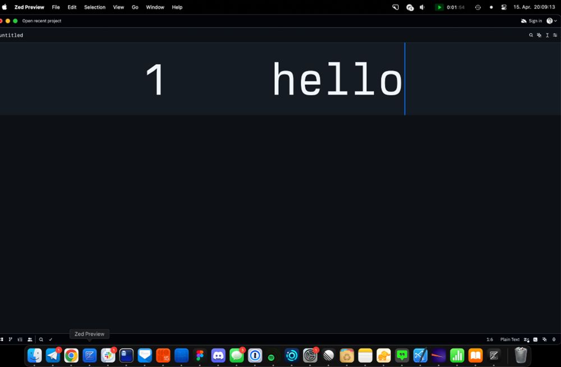Open Figma from the dock

click(200, 356)
